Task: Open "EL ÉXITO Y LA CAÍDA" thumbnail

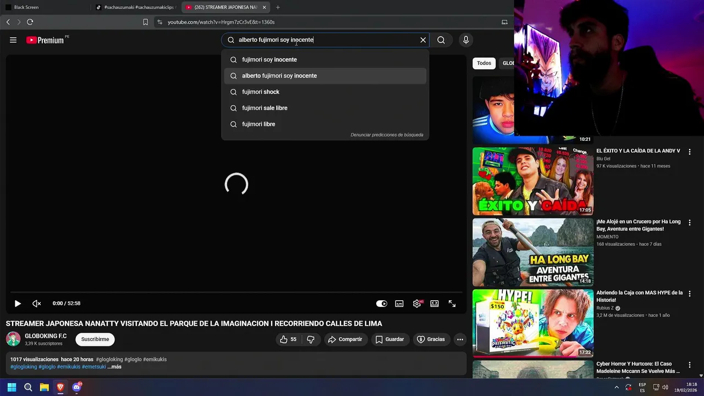Action: pos(533,181)
